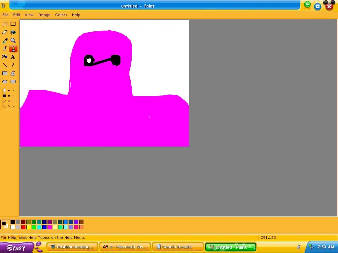Pick the Fill With Color bucket tool

coord(13,32)
